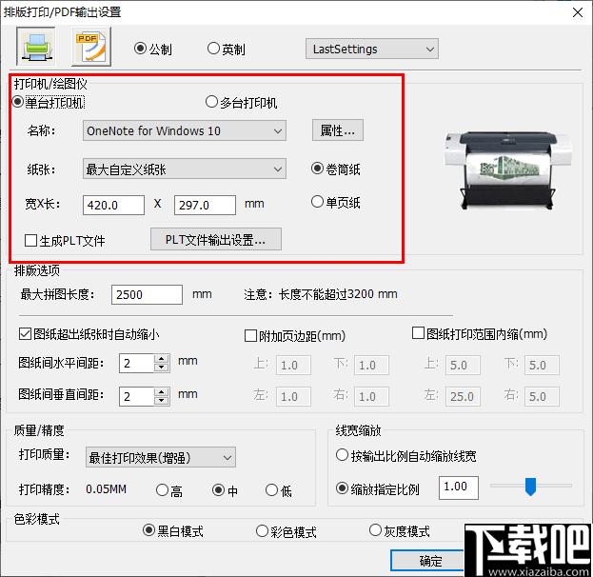Click the 内缩 下 field 5.0
The height and width of the screenshot is (577, 593).
click(542, 365)
